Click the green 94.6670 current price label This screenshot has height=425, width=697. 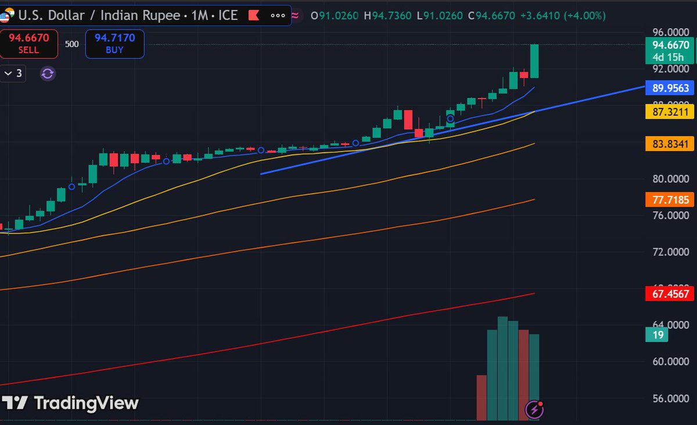(670, 45)
